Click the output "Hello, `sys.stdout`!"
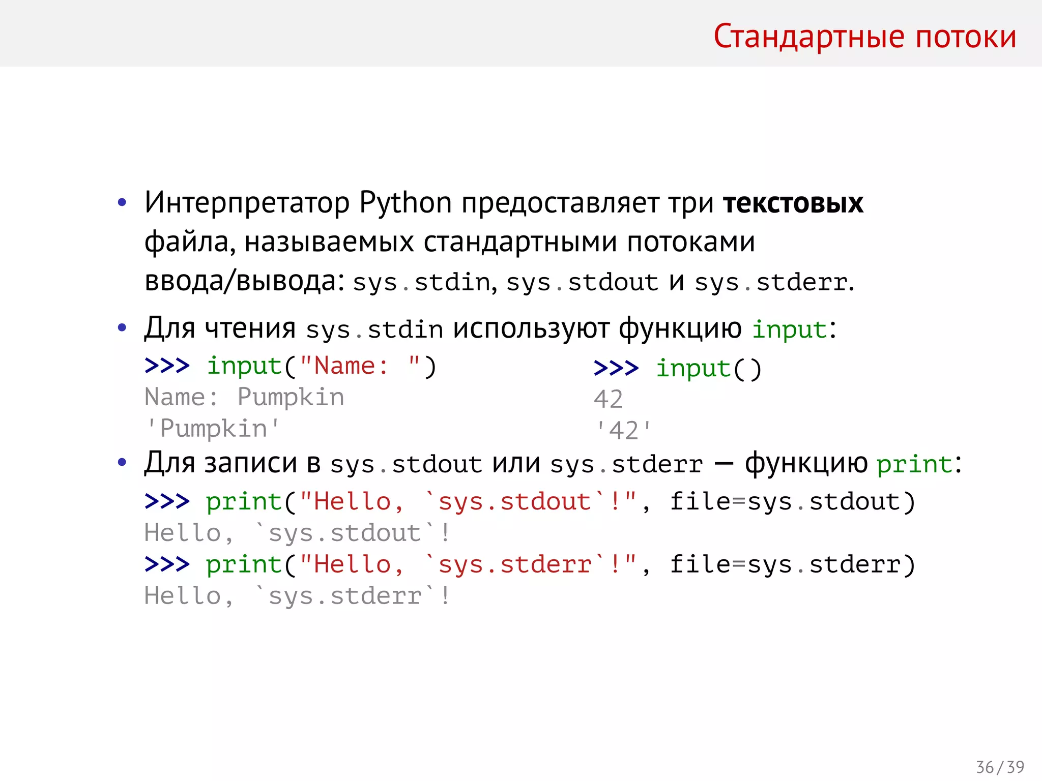Screen dimensions: 1042x781 click(298, 533)
